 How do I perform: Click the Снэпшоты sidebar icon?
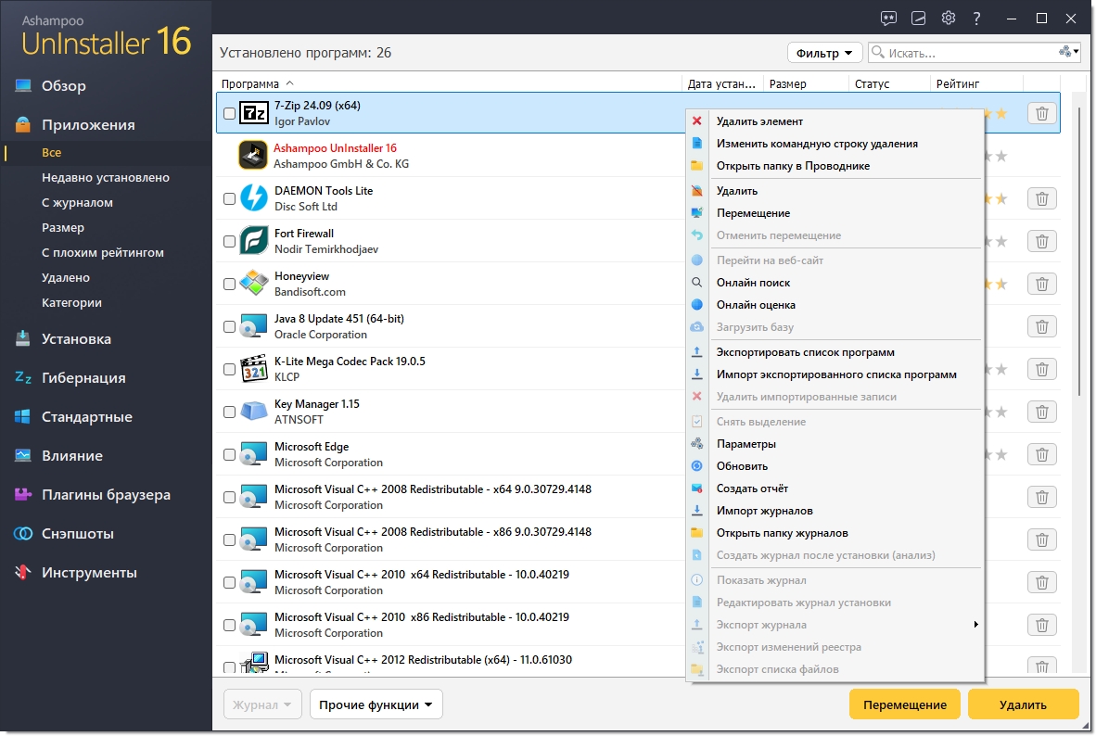point(23,534)
